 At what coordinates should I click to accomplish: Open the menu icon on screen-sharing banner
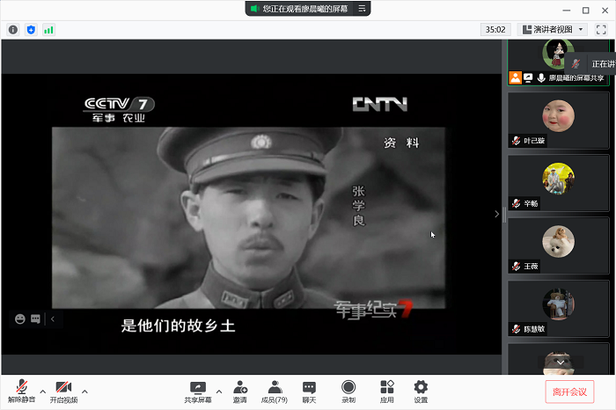(x=362, y=8)
